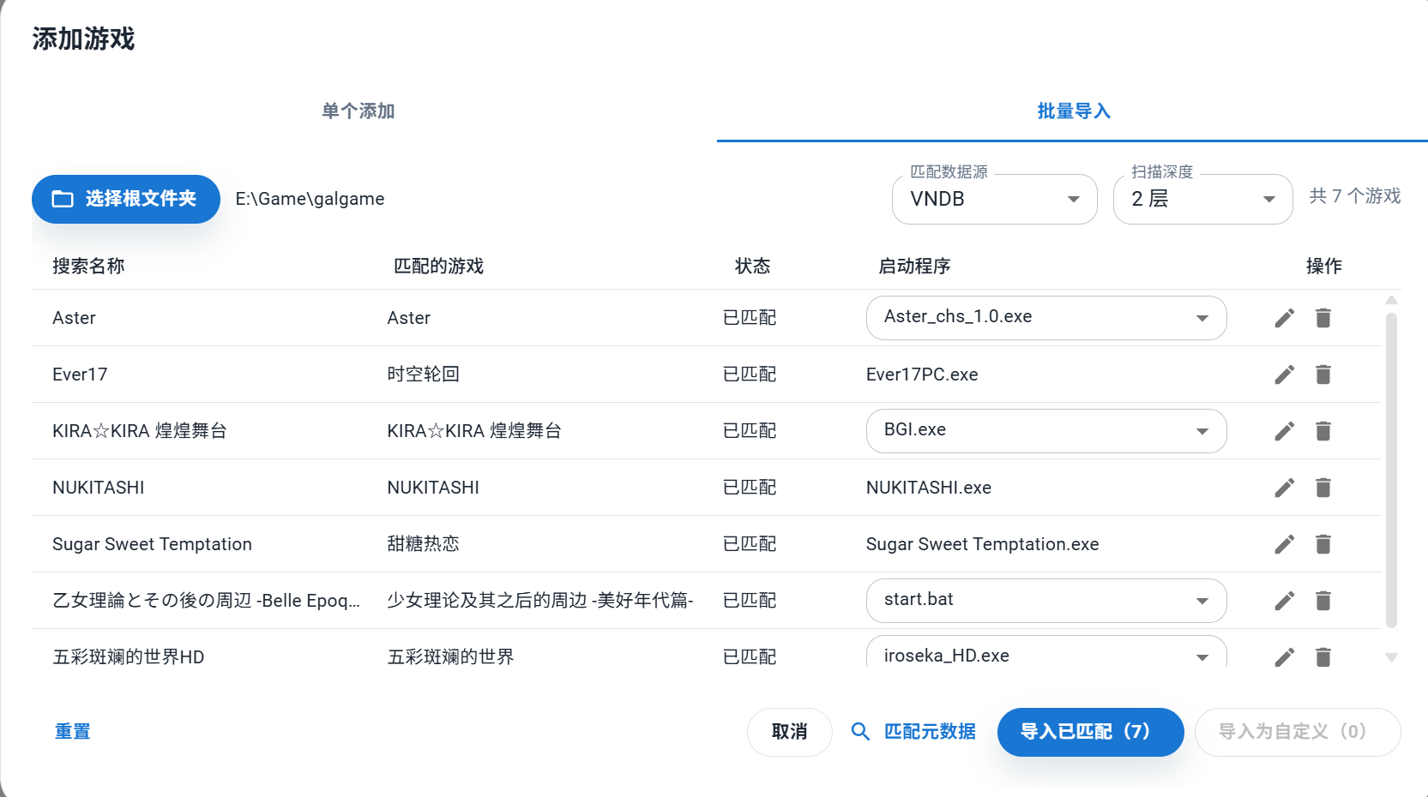1428x797 pixels.
Task: Click the launcher text Ever17PC.exe
Action: click(x=922, y=375)
